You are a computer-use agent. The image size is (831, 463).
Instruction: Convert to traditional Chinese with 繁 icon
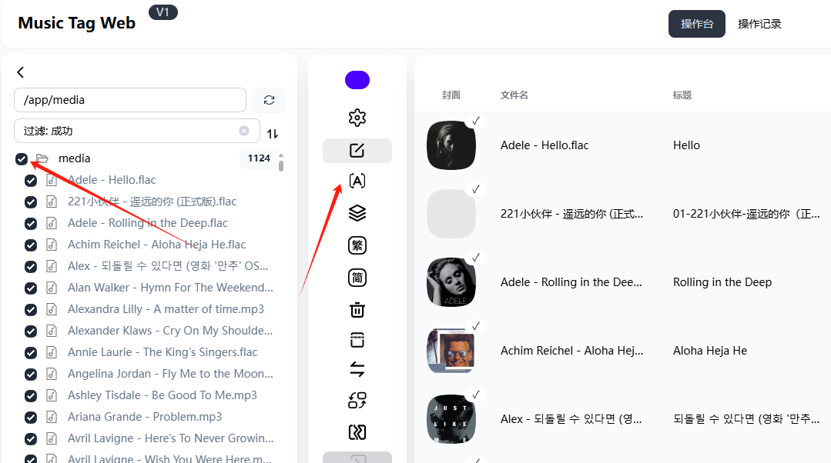click(357, 245)
